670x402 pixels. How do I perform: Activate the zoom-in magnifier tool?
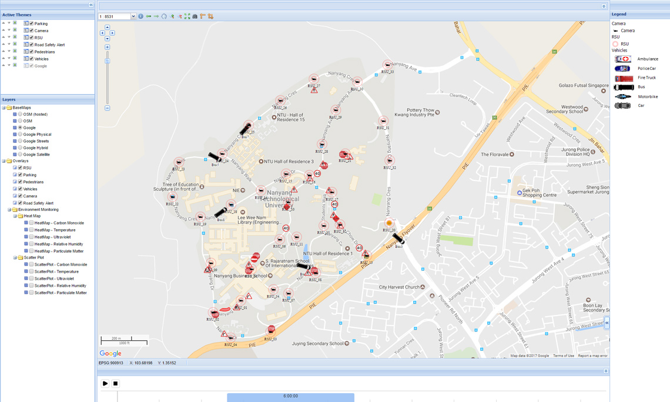coord(172,17)
